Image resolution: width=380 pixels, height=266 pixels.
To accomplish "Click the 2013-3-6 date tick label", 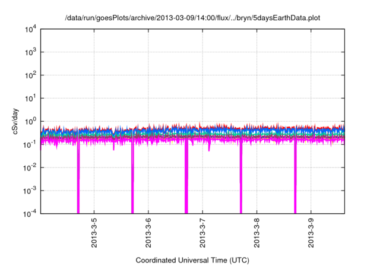I will pyautogui.click(x=148, y=233).
